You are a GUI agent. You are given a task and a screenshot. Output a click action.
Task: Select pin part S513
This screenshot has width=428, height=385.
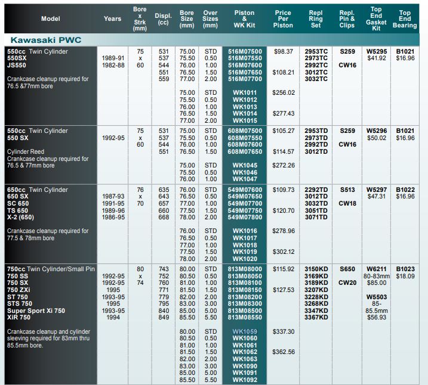coord(347,190)
